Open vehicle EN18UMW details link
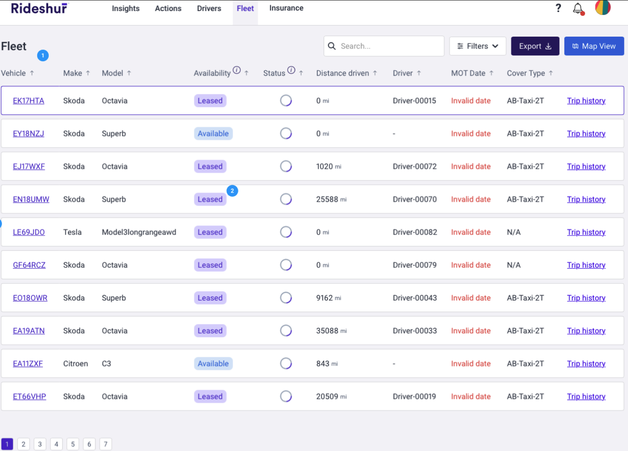 (31, 199)
